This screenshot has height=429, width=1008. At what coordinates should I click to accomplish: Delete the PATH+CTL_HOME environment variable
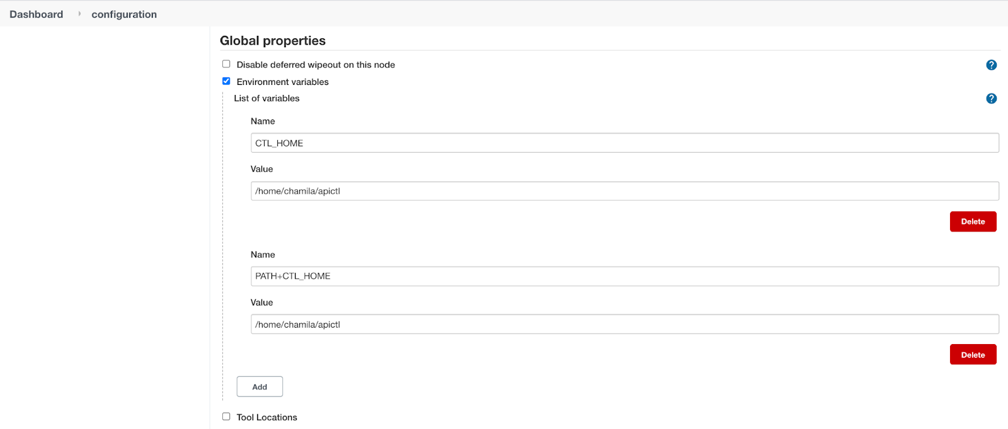973,355
